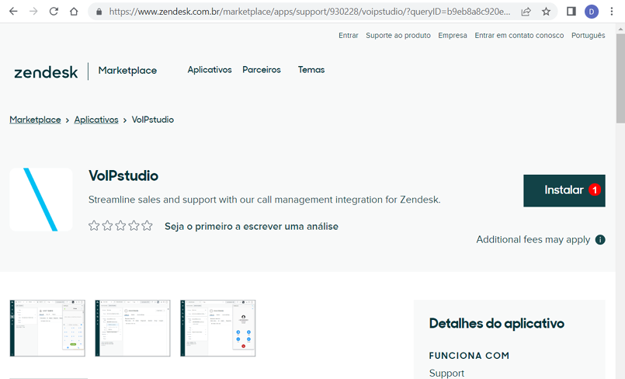Open the Português language selector
Screen dimensions: 625x379
(588, 36)
